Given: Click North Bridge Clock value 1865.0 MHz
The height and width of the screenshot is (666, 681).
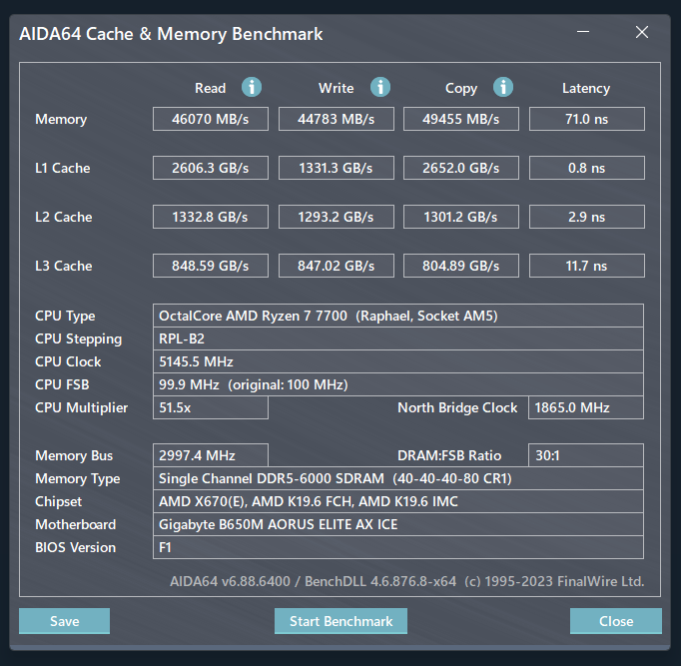Looking at the screenshot, I should (x=586, y=407).
